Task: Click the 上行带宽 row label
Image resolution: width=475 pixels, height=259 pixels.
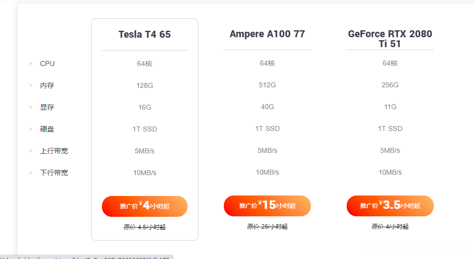Action: (54, 151)
